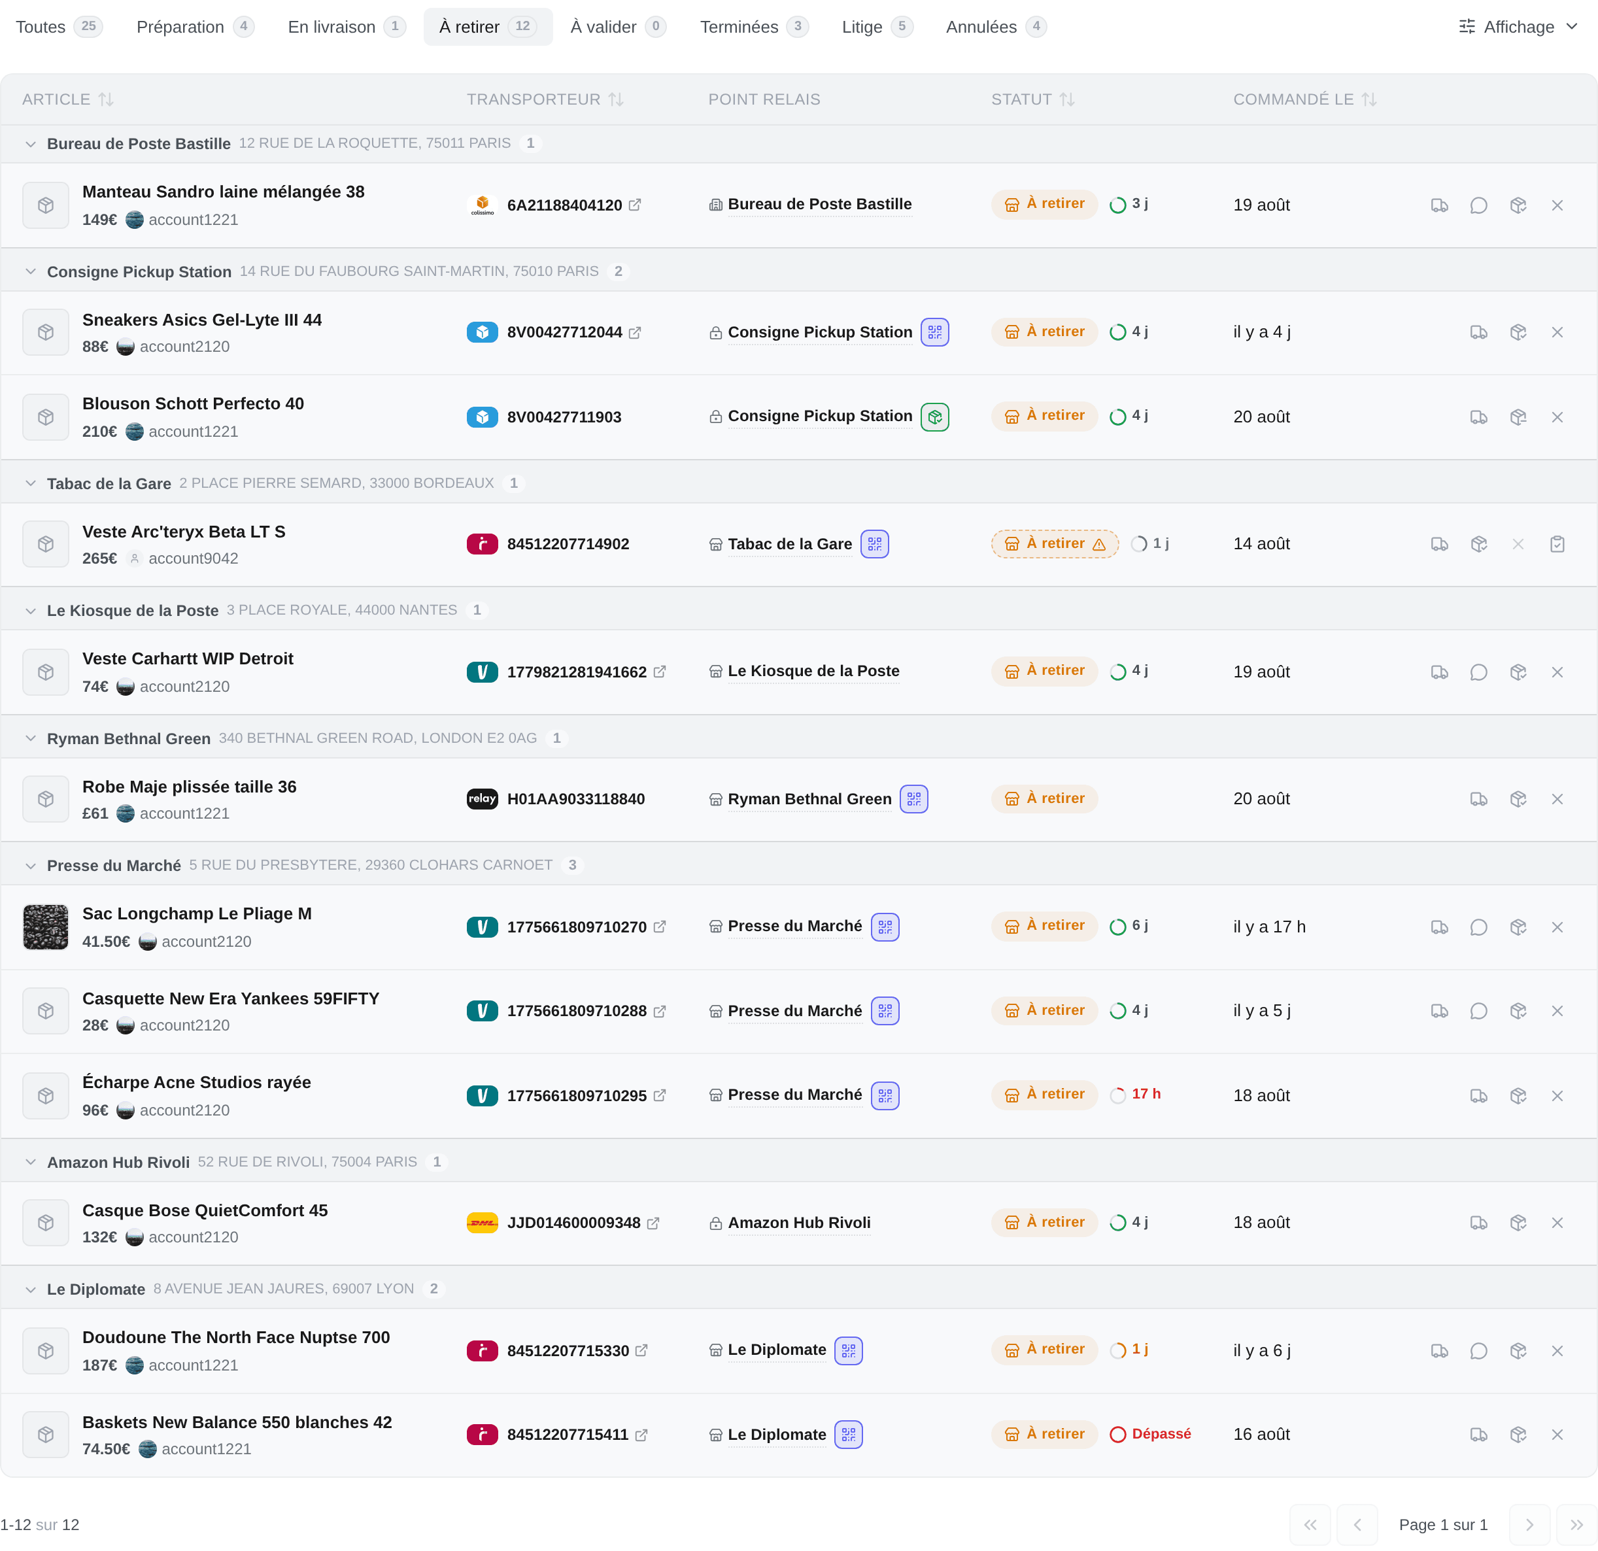Open the En livraison tab
Image resolution: width=1598 pixels, height=1551 pixels.
[346, 27]
